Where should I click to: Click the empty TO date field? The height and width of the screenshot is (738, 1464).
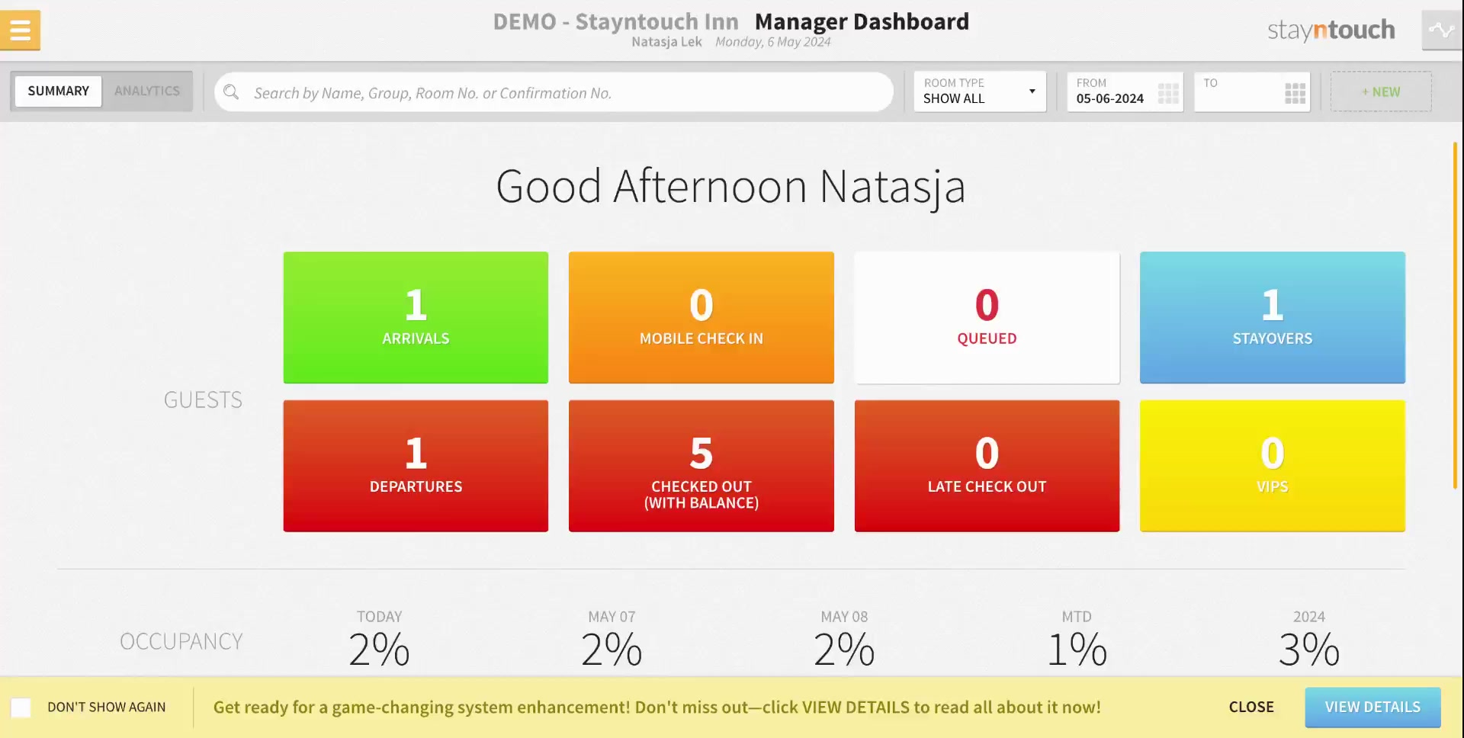click(x=1252, y=91)
